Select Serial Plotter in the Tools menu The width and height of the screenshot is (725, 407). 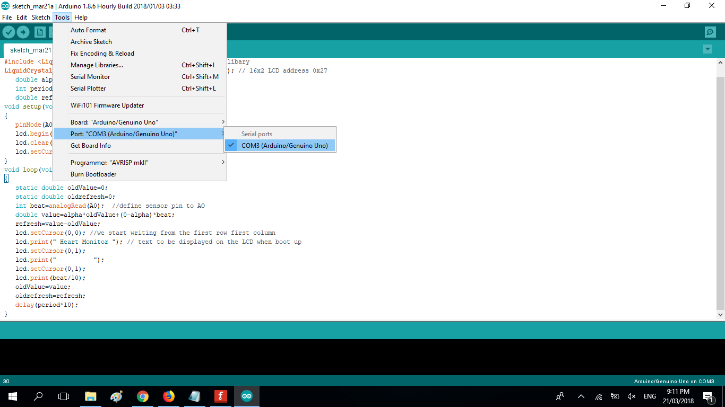140,89
